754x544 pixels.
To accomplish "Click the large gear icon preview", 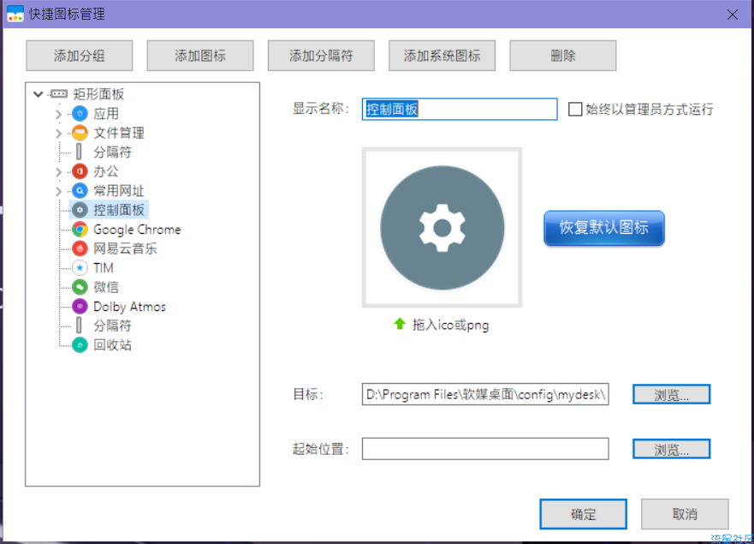I will [x=442, y=228].
